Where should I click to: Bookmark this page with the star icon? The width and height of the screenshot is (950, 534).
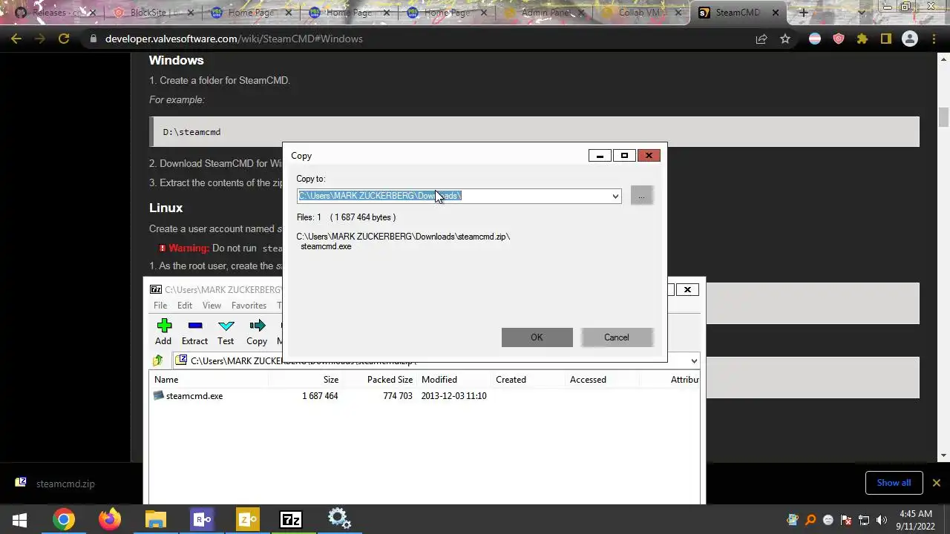tap(785, 39)
